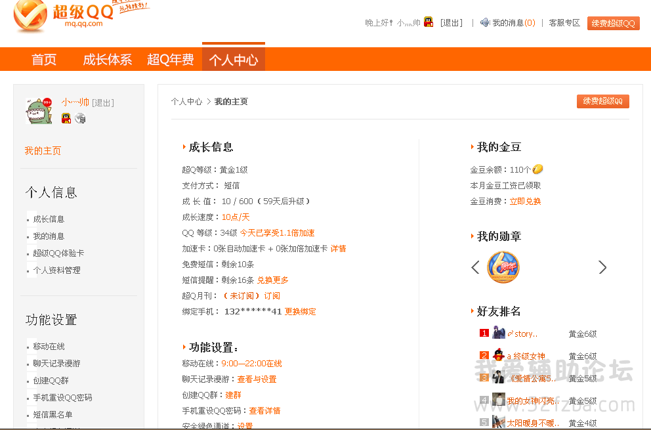Click 好友排名 section heading
Image resolution: width=651 pixels, height=430 pixels.
pos(499,311)
